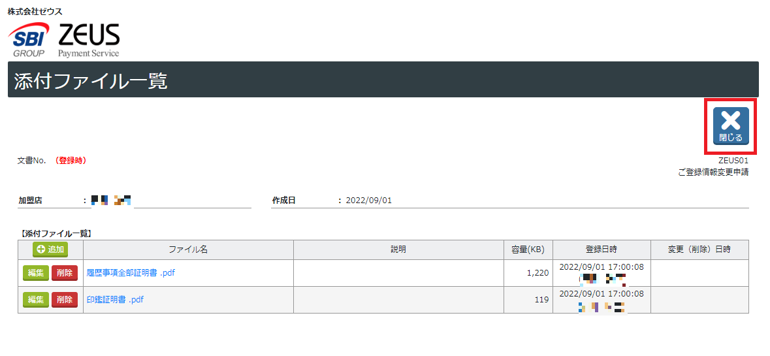Click 削除 for 履歴事項全部証明書 .pdf

(65, 273)
